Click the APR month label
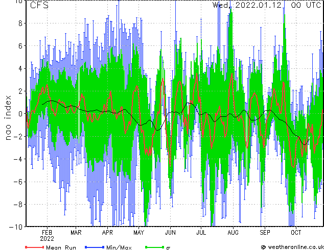The height and width of the screenshot is (250, 324). pyautogui.click(x=107, y=233)
